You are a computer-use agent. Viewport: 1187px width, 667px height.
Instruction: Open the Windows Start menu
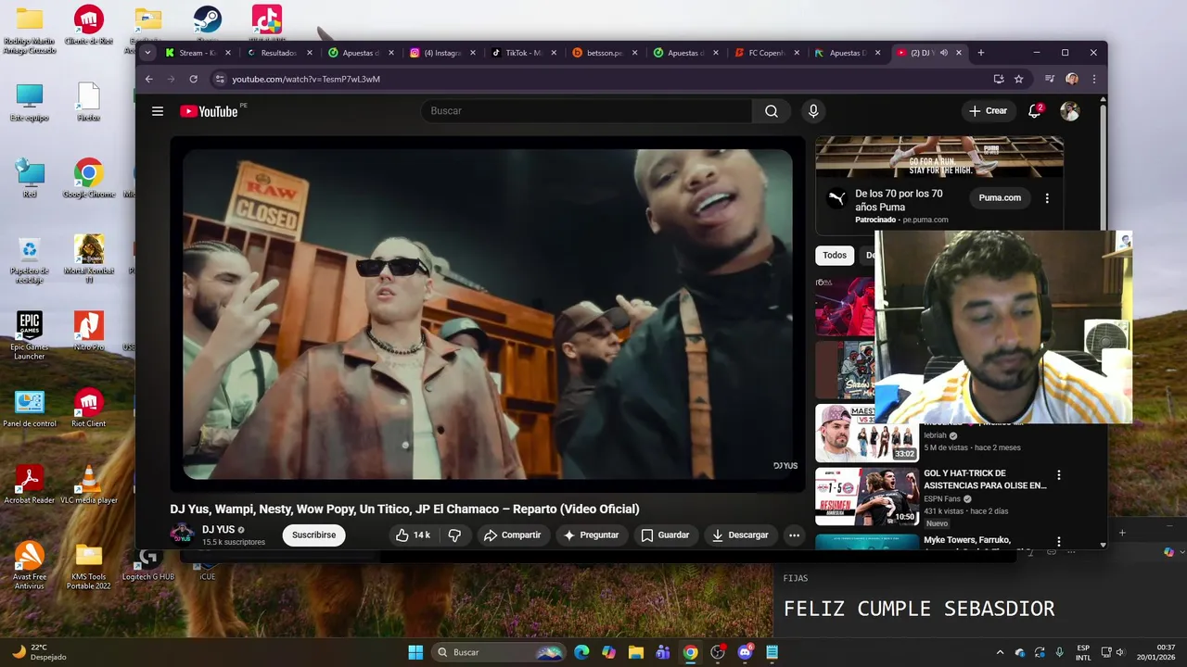pos(415,652)
